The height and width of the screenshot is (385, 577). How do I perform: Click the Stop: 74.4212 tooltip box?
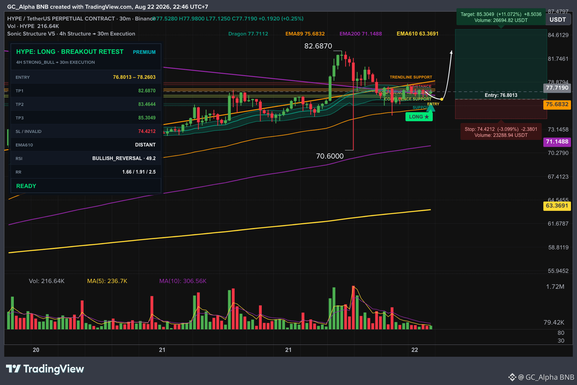[501, 132]
